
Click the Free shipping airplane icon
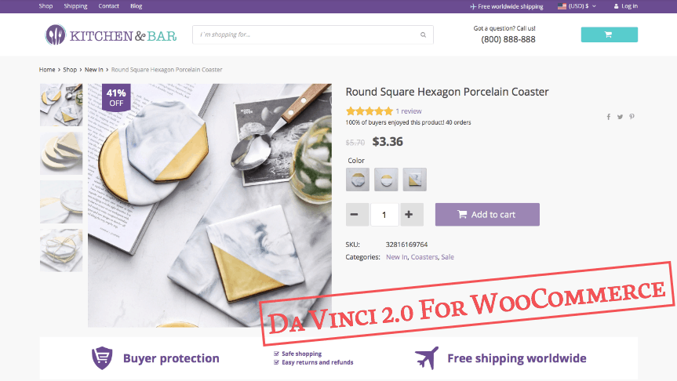pyautogui.click(x=427, y=357)
